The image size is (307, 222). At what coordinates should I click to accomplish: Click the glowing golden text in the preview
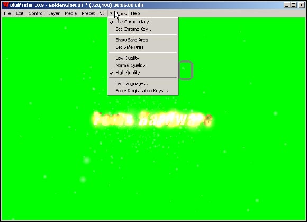153,119
